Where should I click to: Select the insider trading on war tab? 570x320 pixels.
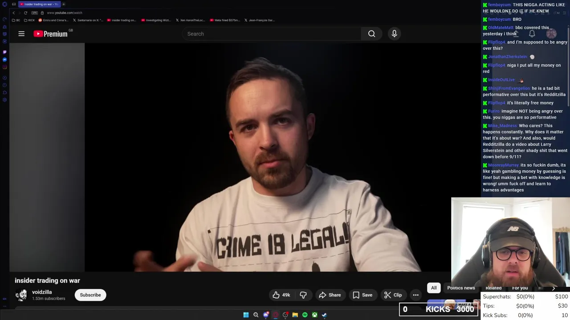39,4
